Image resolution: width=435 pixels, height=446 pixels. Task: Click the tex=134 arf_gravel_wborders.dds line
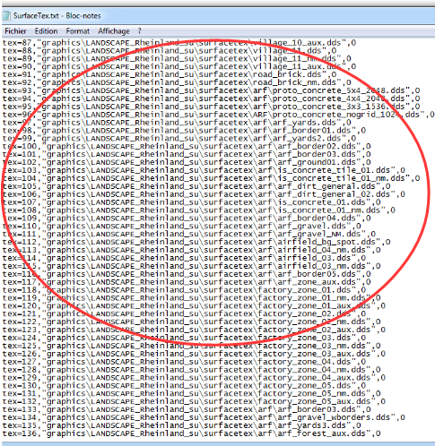click(x=204, y=417)
